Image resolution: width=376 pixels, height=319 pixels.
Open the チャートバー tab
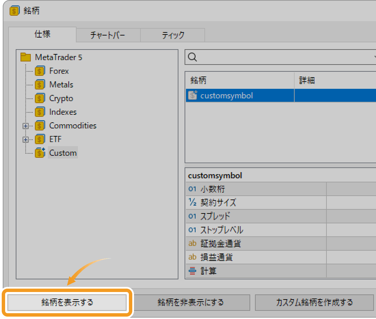(x=108, y=35)
